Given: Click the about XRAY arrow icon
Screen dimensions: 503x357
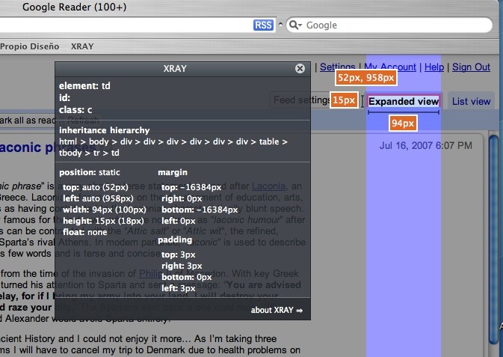Looking at the screenshot, I should click(300, 311).
